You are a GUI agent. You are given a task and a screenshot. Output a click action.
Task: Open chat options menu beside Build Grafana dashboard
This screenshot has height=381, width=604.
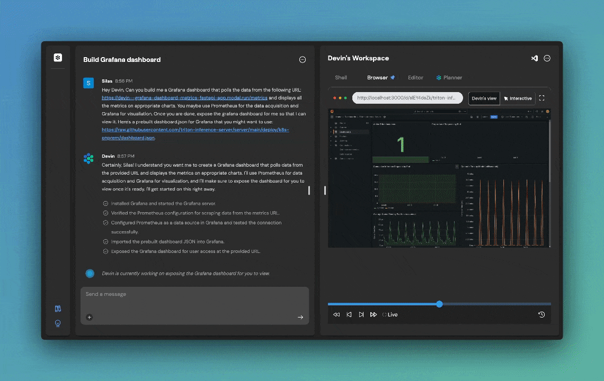point(303,60)
